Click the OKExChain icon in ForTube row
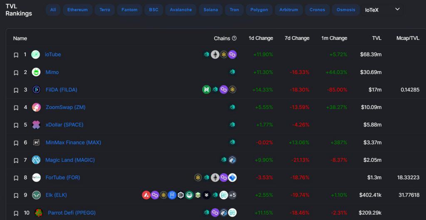Screen dimensions: 426x220 (232, 177)
